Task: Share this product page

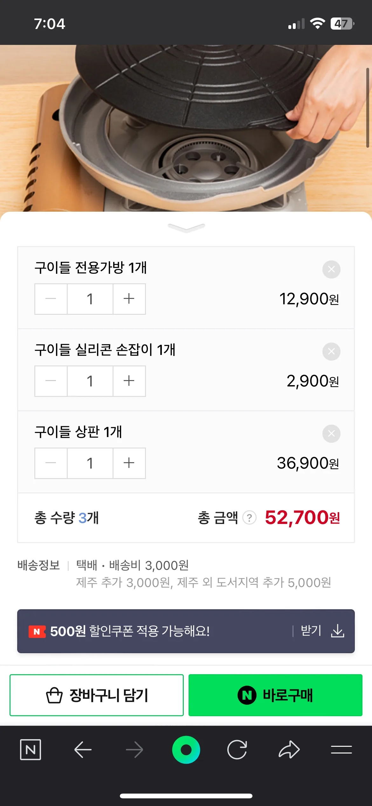Action: pyautogui.click(x=289, y=750)
